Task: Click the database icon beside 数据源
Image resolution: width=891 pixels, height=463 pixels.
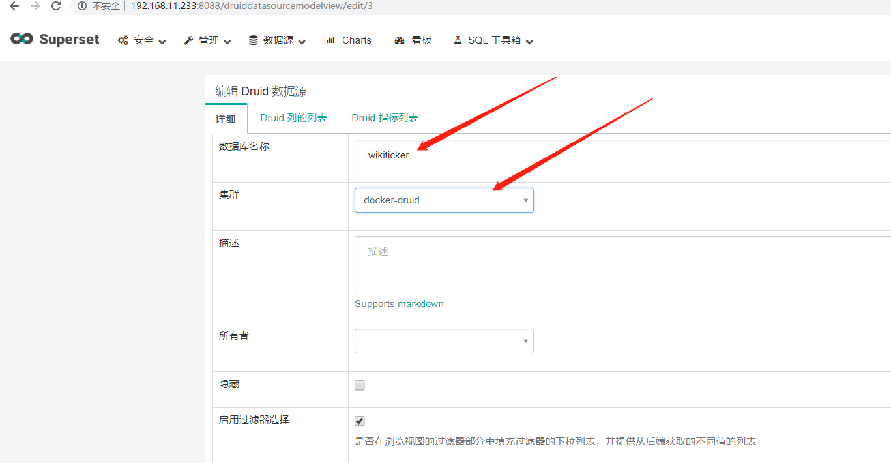Action: [x=254, y=40]
